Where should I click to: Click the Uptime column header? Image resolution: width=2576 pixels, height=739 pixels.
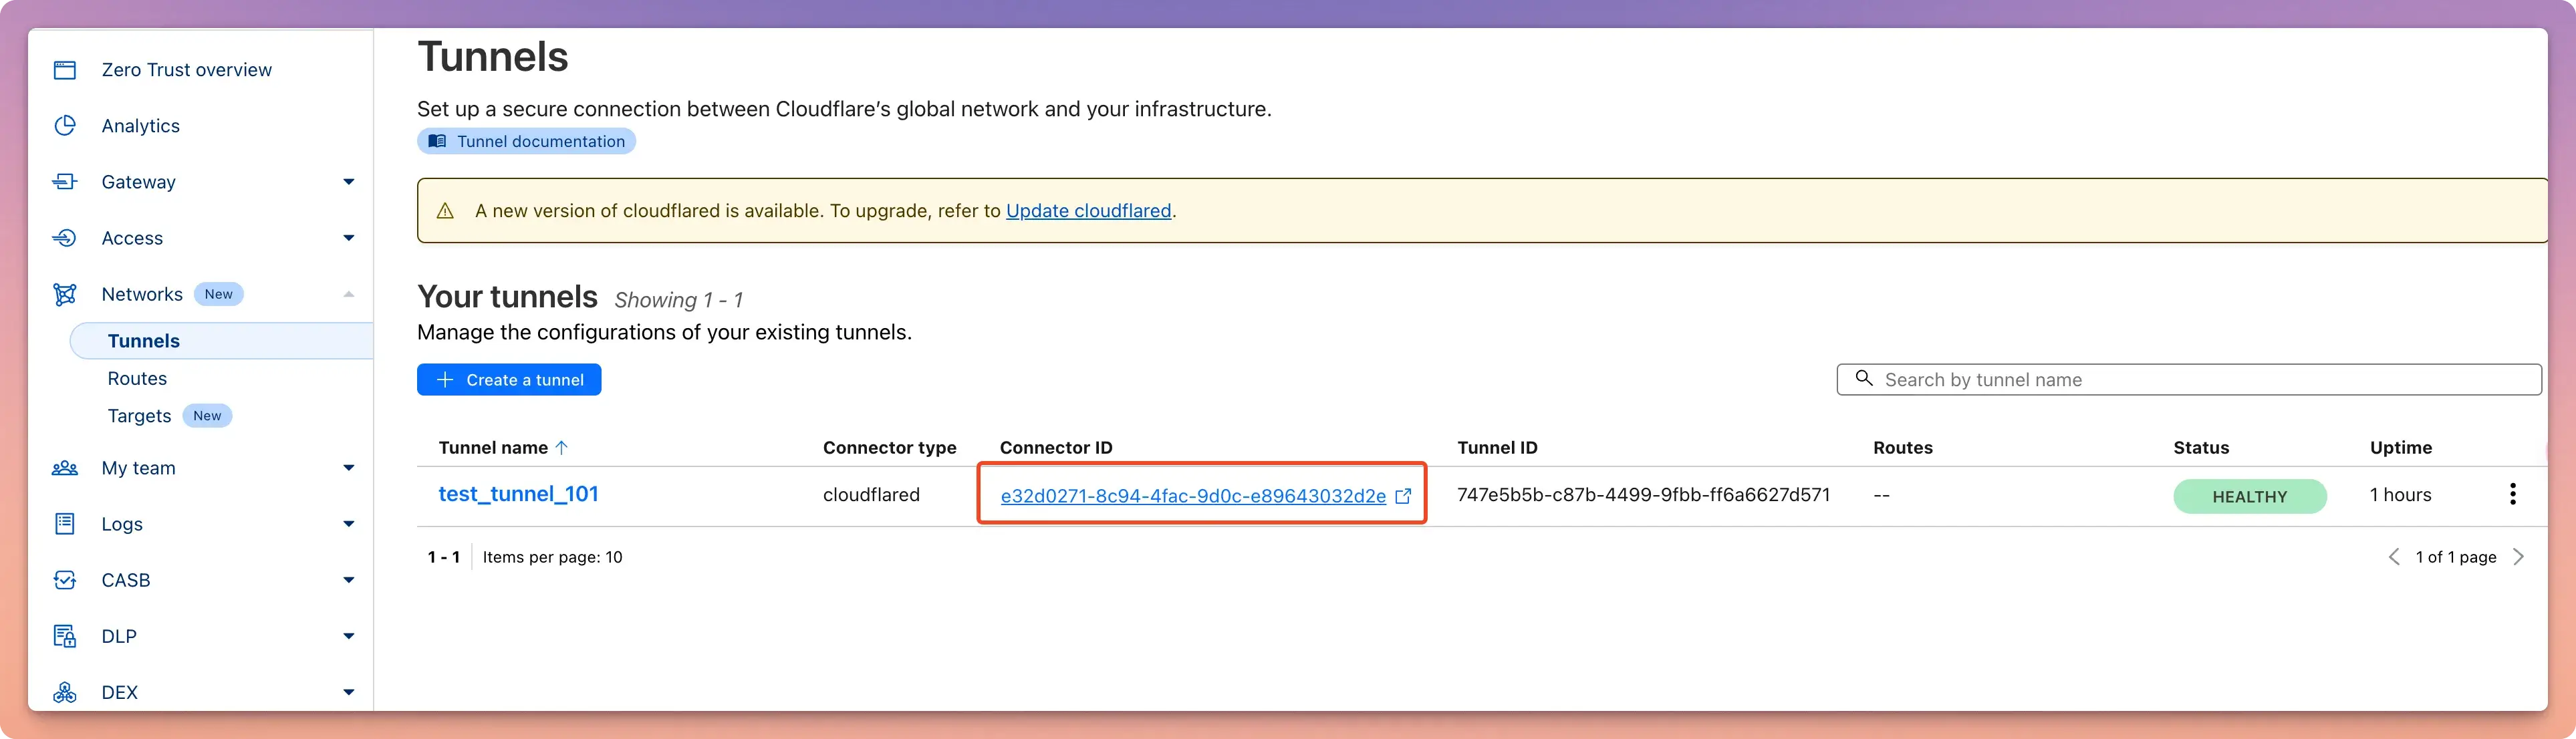click(2400, 448)
